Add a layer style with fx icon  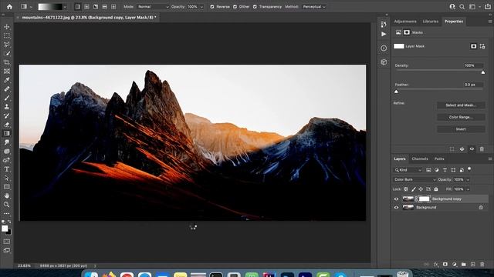[435, 265]
